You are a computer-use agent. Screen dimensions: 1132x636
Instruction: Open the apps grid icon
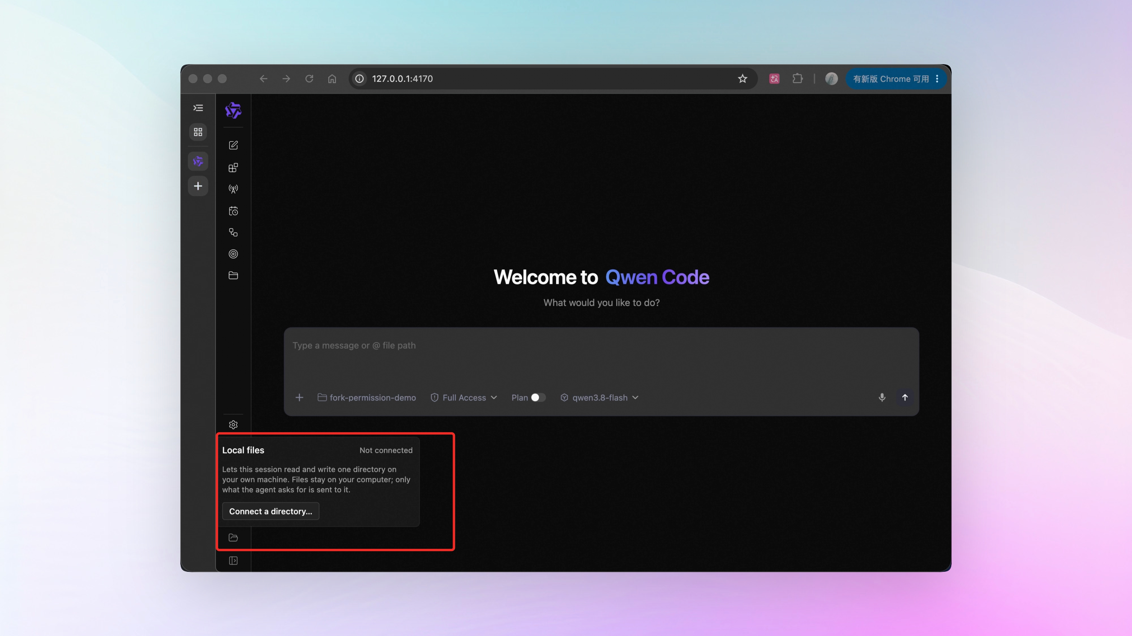click(x=198, y=132)
